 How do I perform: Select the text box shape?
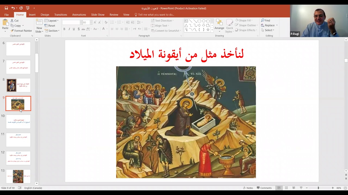(186, 21)
